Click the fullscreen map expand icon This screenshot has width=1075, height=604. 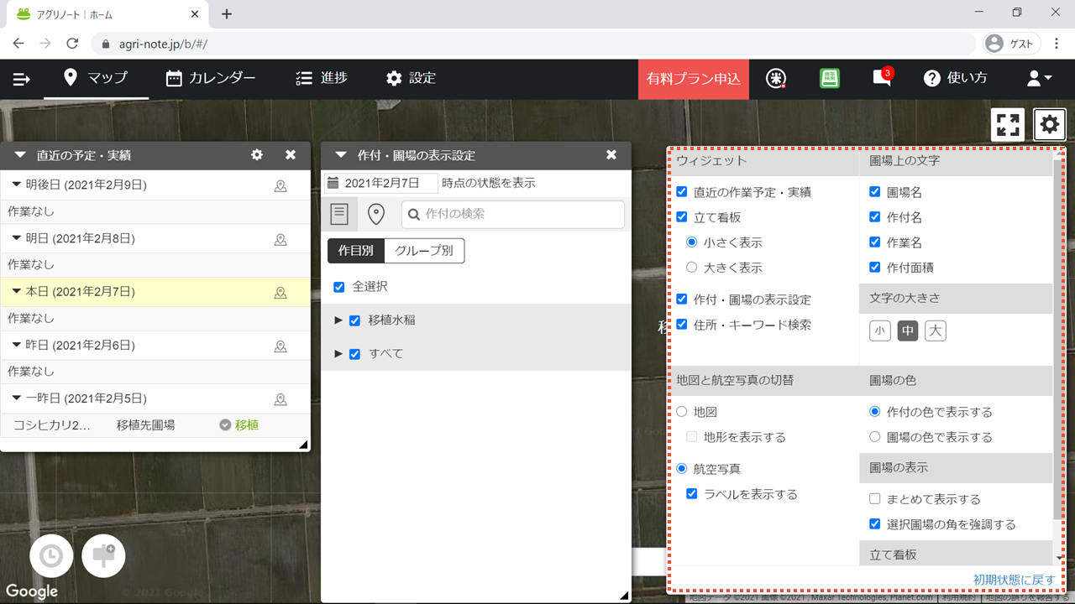[1008, 125]
